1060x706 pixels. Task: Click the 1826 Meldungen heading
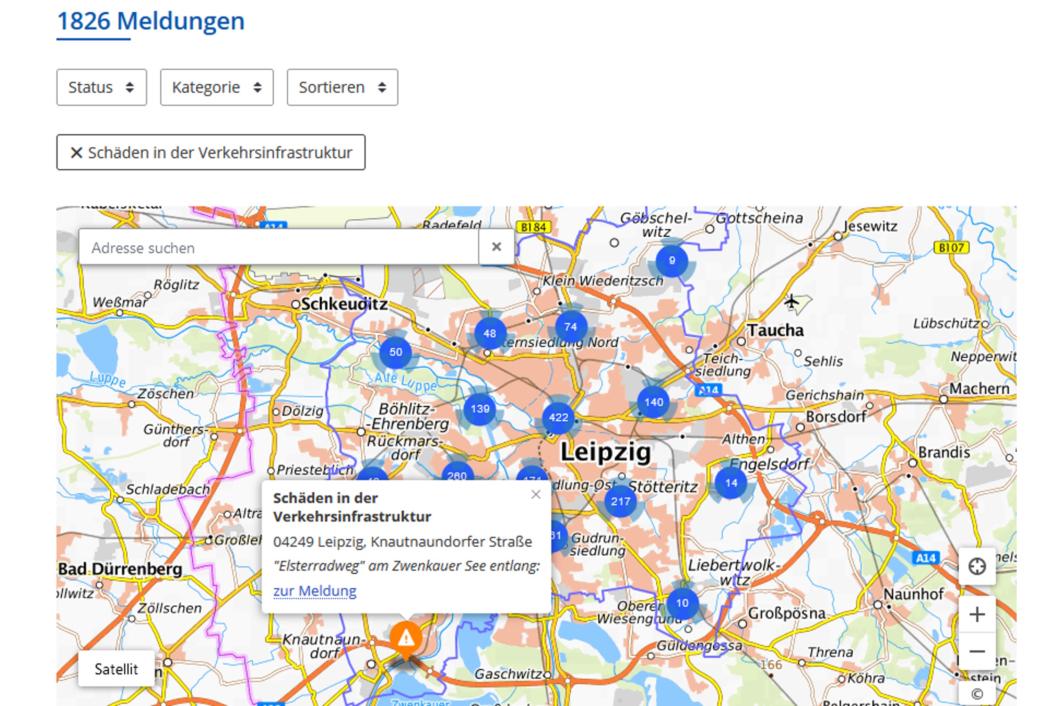click(151, 21)
